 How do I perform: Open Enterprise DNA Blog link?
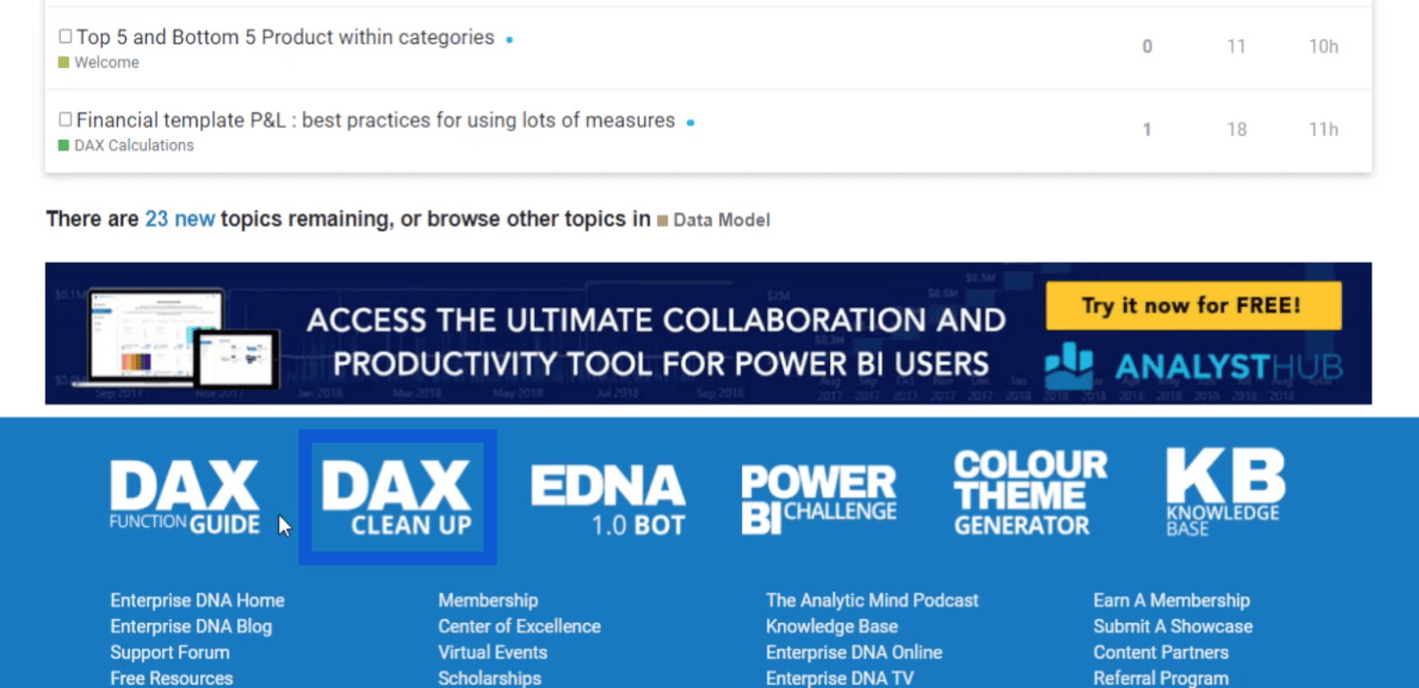(191, 626)
